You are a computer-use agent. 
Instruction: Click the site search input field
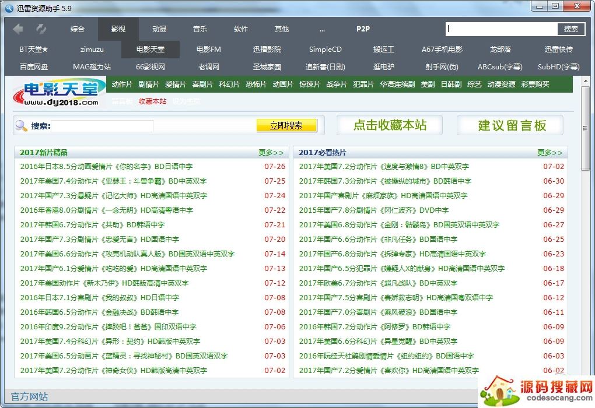tap(102, 126)
